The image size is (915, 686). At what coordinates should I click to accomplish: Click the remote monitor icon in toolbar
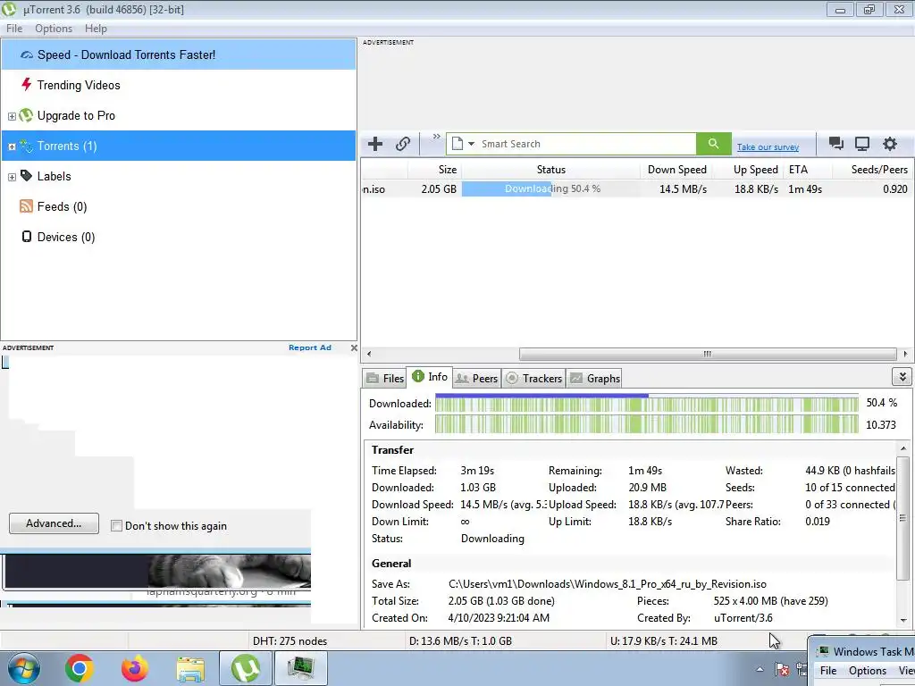tap(862, 144)
